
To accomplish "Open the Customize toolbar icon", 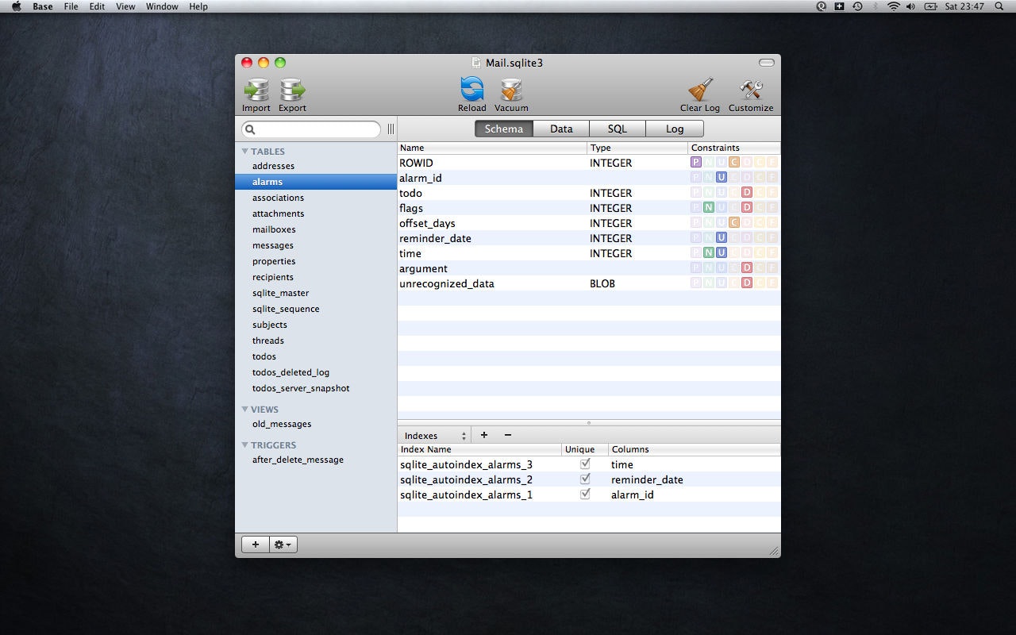I will coord(749,90).
